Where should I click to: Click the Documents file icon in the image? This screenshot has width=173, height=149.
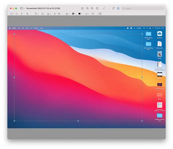[x=159, y=44]
